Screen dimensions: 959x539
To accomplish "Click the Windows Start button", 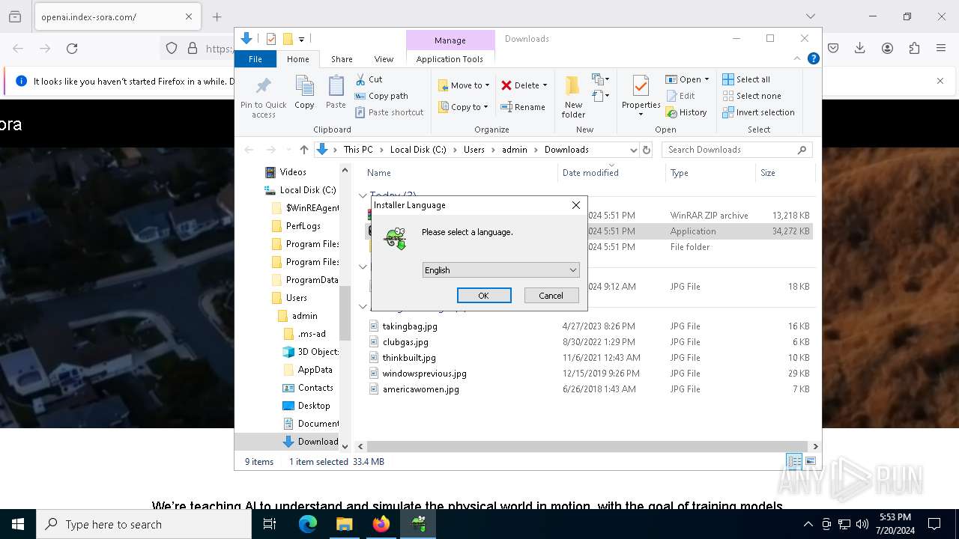I will point(18,524).
